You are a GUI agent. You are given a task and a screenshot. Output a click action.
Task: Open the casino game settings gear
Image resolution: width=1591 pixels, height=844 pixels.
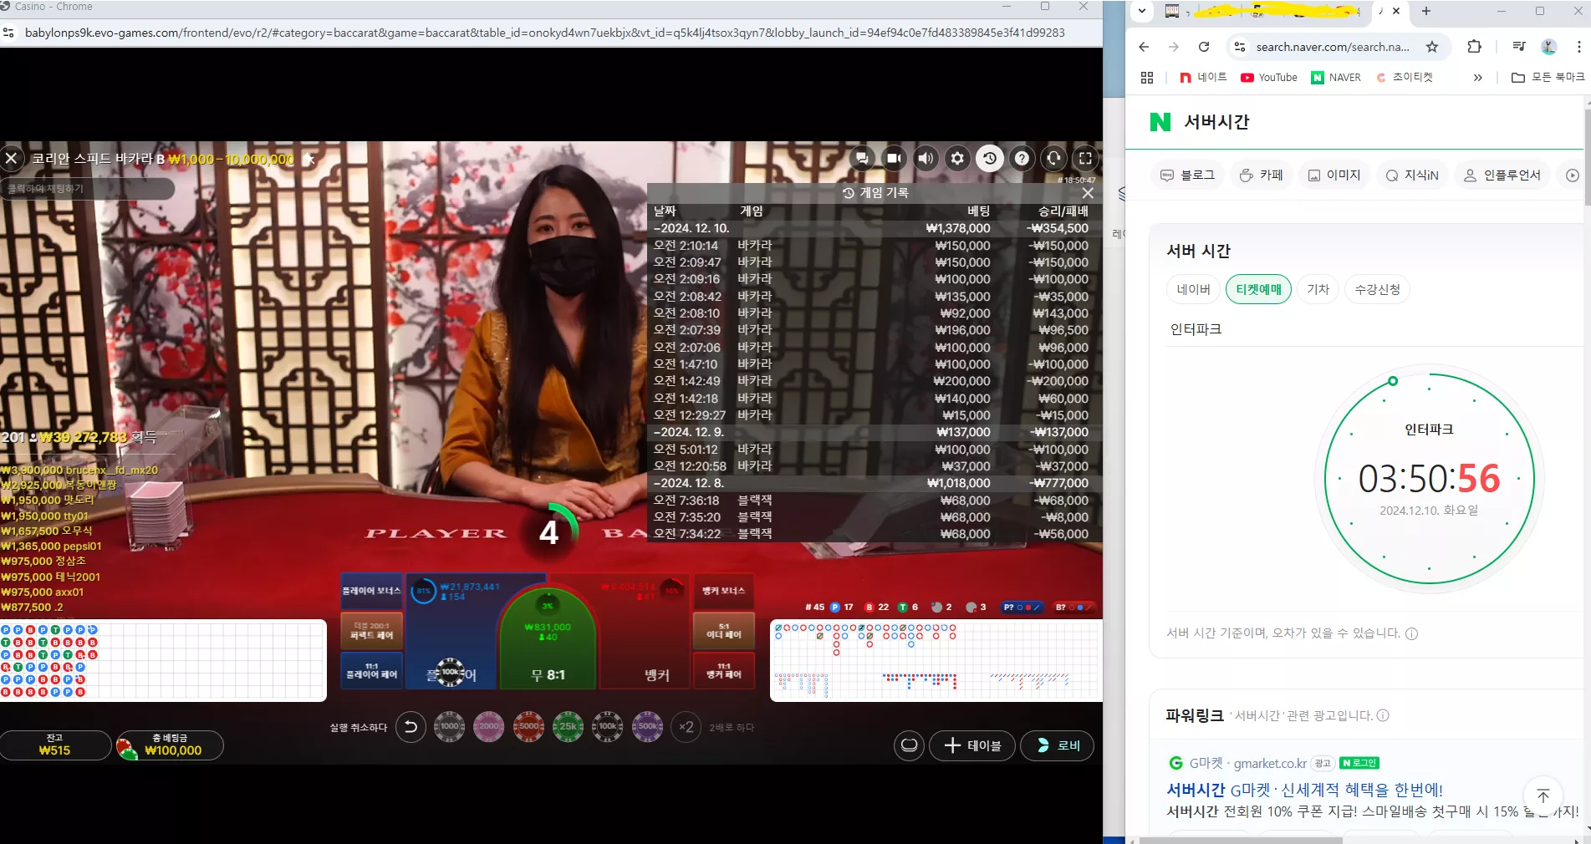click(x=957, y=158)
